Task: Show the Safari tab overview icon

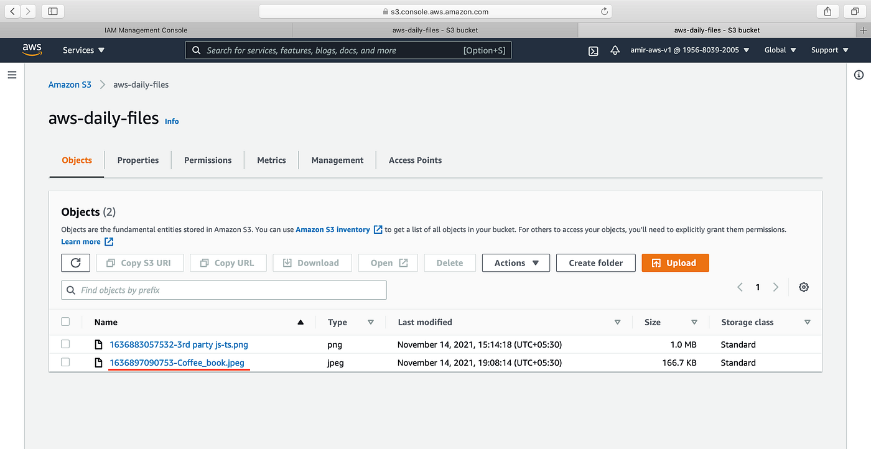Action: click(855, 11)
